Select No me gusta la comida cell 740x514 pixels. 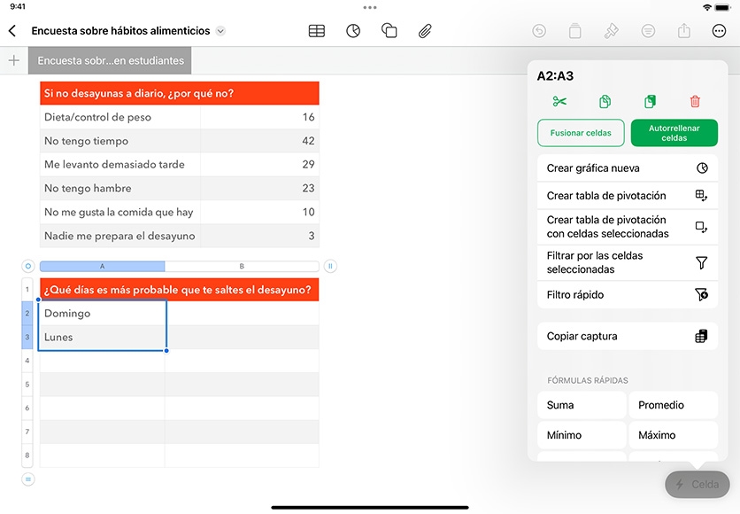pyautogui.click(x=120, y=212)
